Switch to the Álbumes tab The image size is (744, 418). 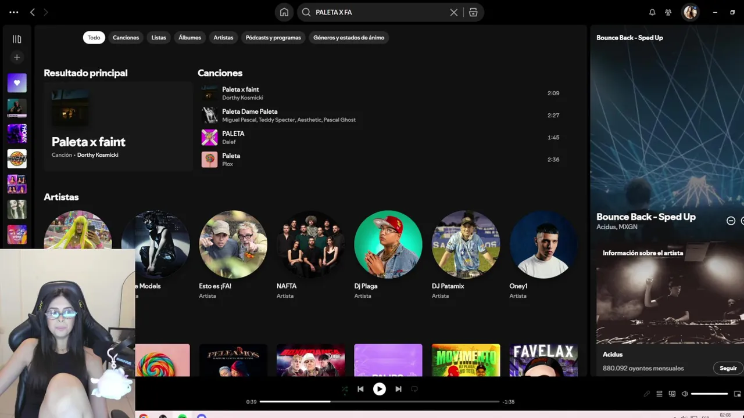pos(189,38)
